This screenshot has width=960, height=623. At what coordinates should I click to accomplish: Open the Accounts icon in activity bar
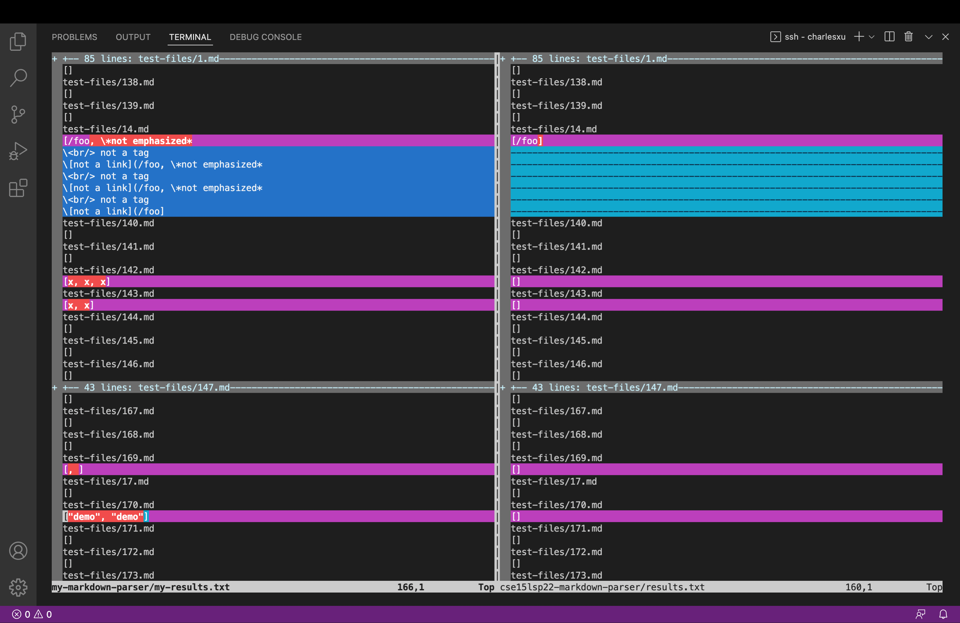pyautogui.click(x=18, y=550)
